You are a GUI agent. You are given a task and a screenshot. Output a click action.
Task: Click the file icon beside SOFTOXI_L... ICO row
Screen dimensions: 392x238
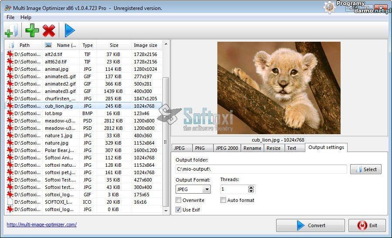tap(10, 202)
